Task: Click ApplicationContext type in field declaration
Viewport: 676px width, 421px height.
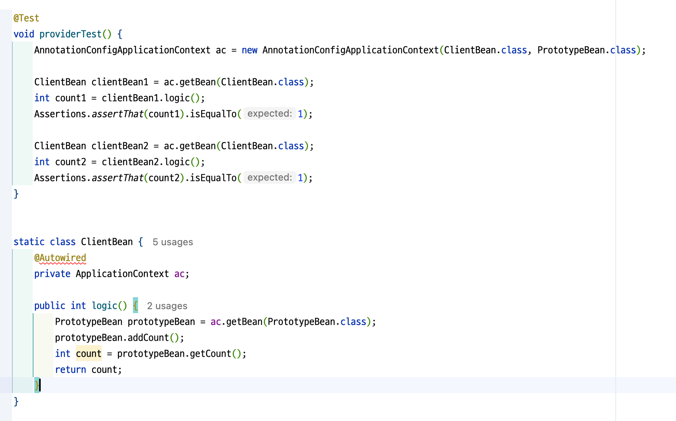Action: (x=123, y=274)
